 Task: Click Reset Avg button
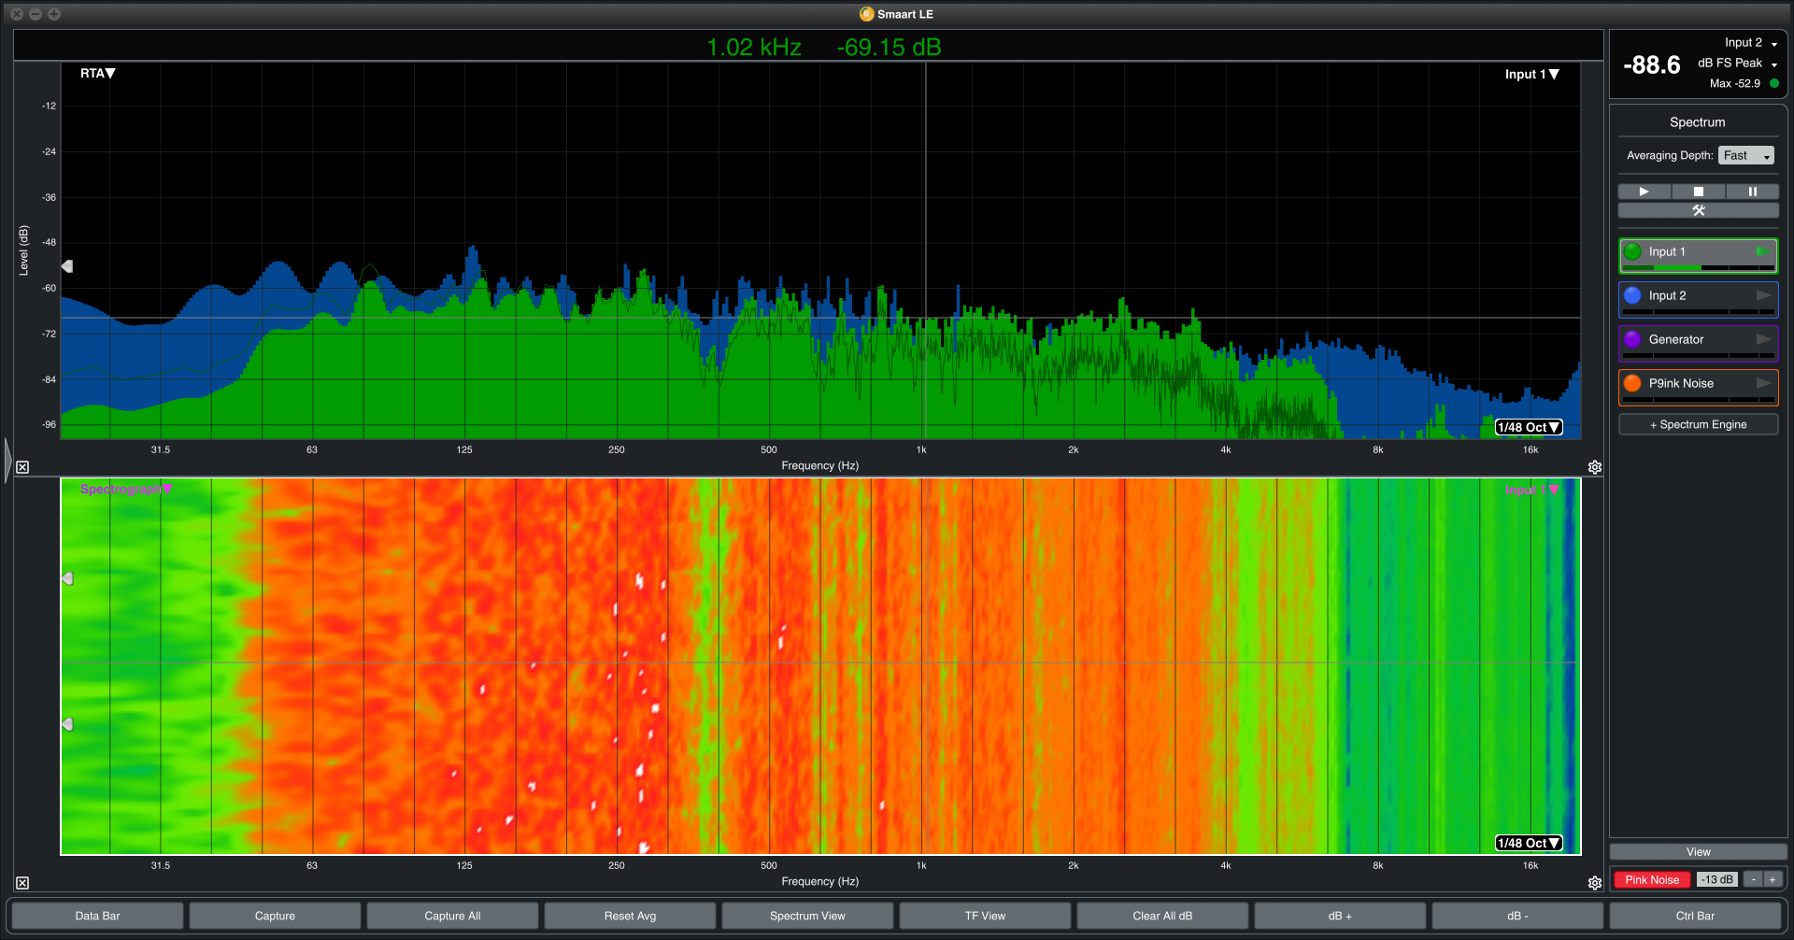pos(630,916)
